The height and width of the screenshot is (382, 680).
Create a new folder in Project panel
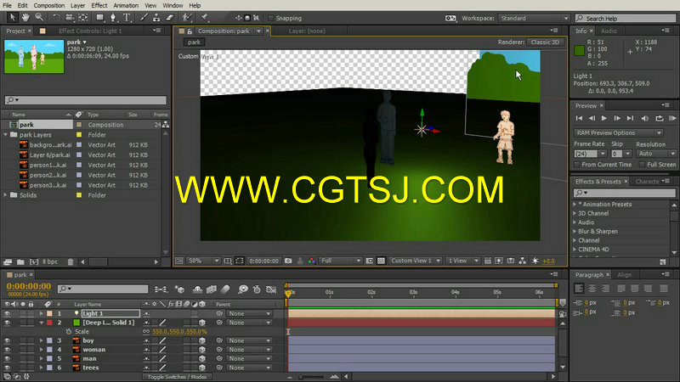pyautogui.click(x=20, y=261)
